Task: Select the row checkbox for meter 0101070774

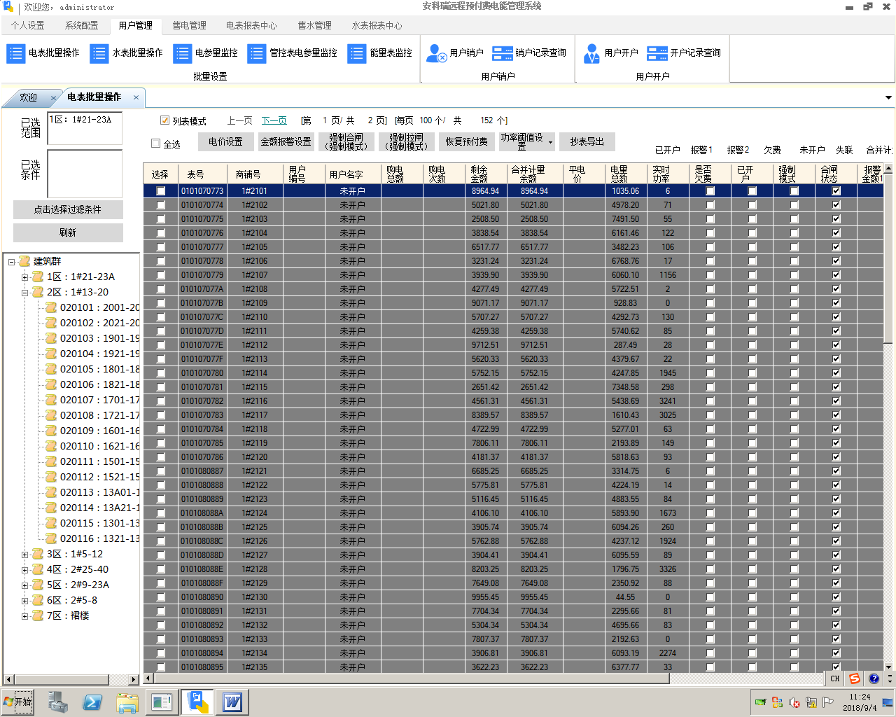Action: point(161,205)
